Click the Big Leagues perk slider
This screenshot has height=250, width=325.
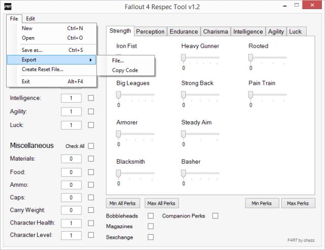pos(135,95)
